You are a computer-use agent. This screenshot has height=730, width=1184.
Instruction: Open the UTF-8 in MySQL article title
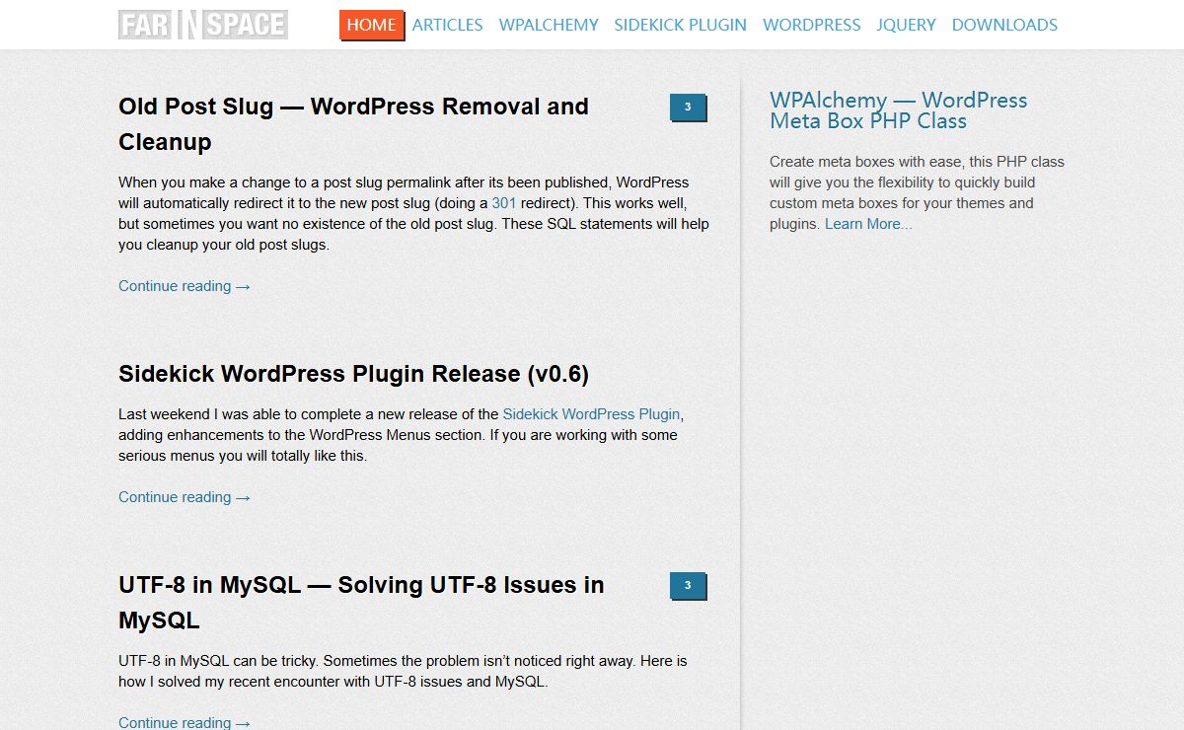pyautogui.click(x=361, y=602)
